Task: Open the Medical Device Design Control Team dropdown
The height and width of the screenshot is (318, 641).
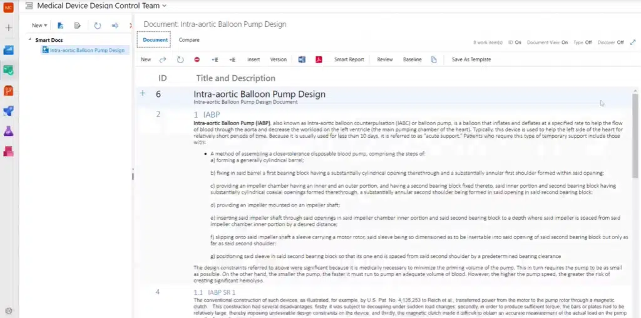Action: point(102,6)
